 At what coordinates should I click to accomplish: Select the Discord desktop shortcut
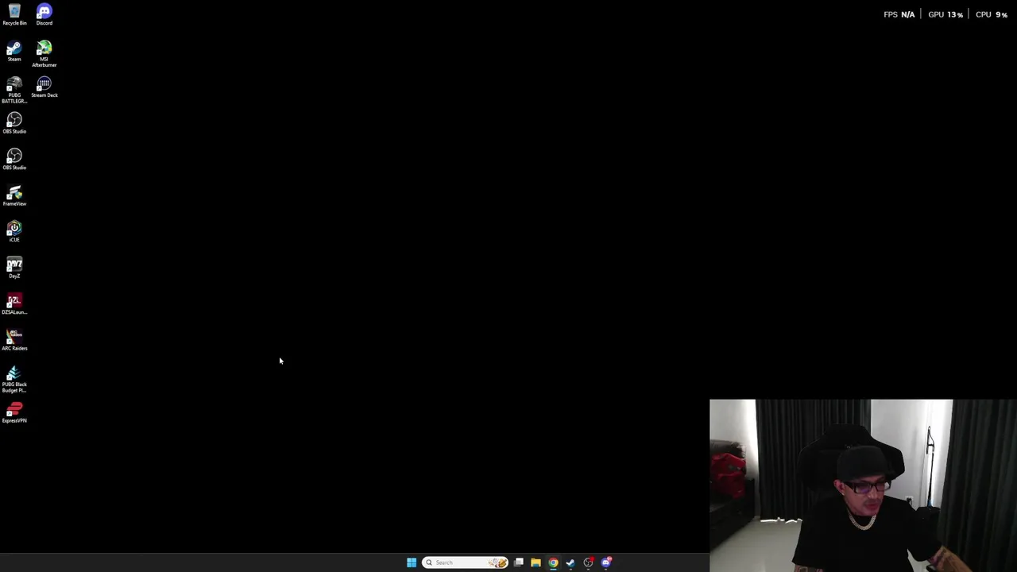coord(44,14)
